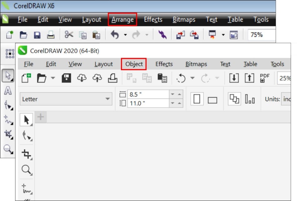Viewport: 297px width, 201px height.
Task: Open File menu in CorelDRAW X6
Action: point(23,19)
